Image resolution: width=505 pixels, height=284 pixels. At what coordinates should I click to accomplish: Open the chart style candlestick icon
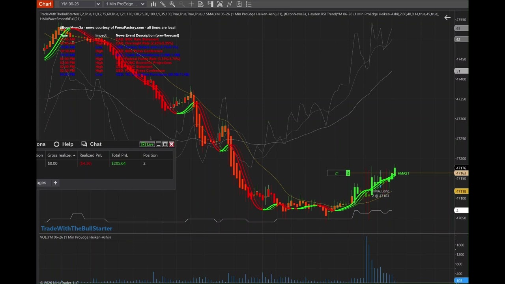click(x=153, y=4)
